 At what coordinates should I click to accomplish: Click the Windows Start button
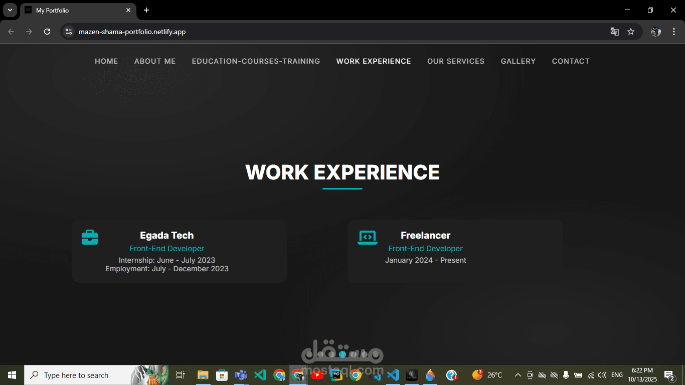point(12,375)
